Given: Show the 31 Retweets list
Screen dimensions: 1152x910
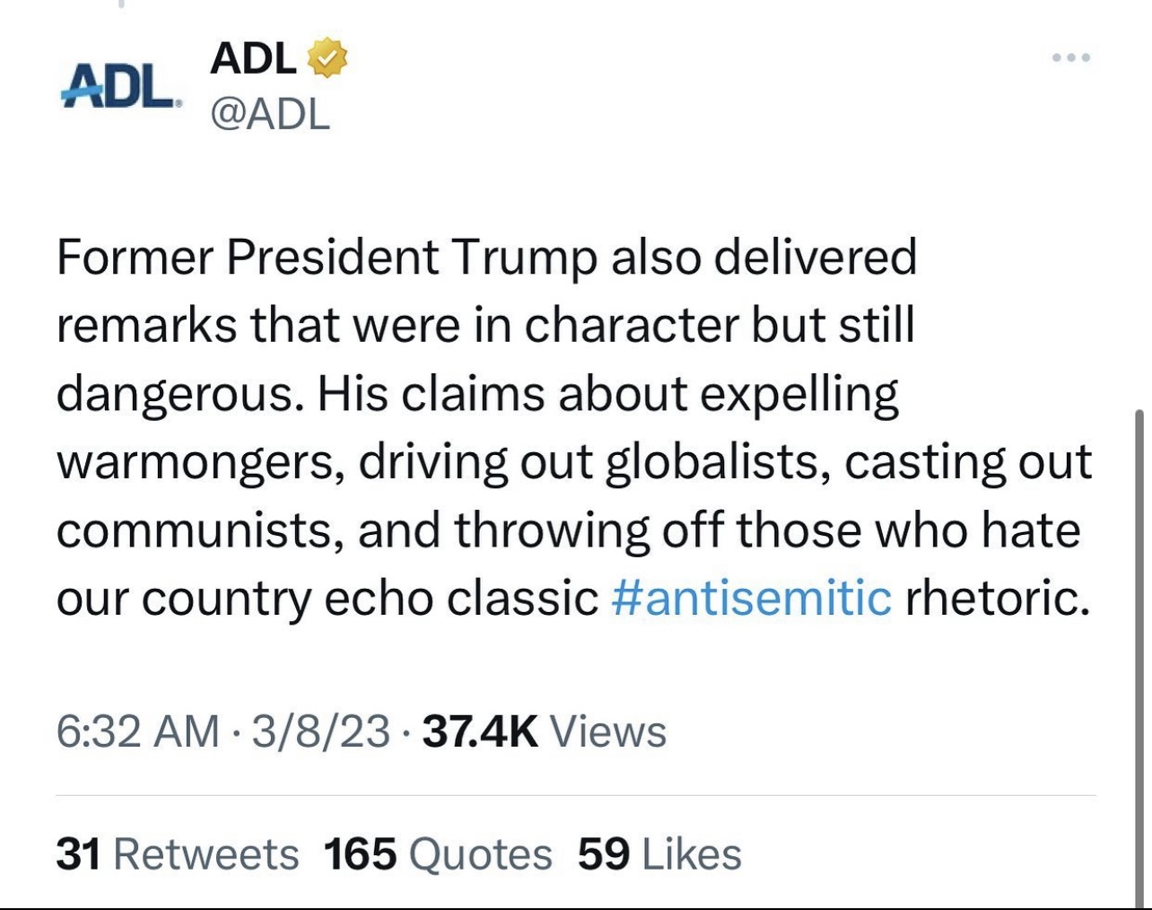Looking at the screenshot, I should pos(177,853).
